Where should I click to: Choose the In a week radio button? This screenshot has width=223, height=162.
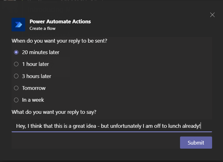(17, 100)
